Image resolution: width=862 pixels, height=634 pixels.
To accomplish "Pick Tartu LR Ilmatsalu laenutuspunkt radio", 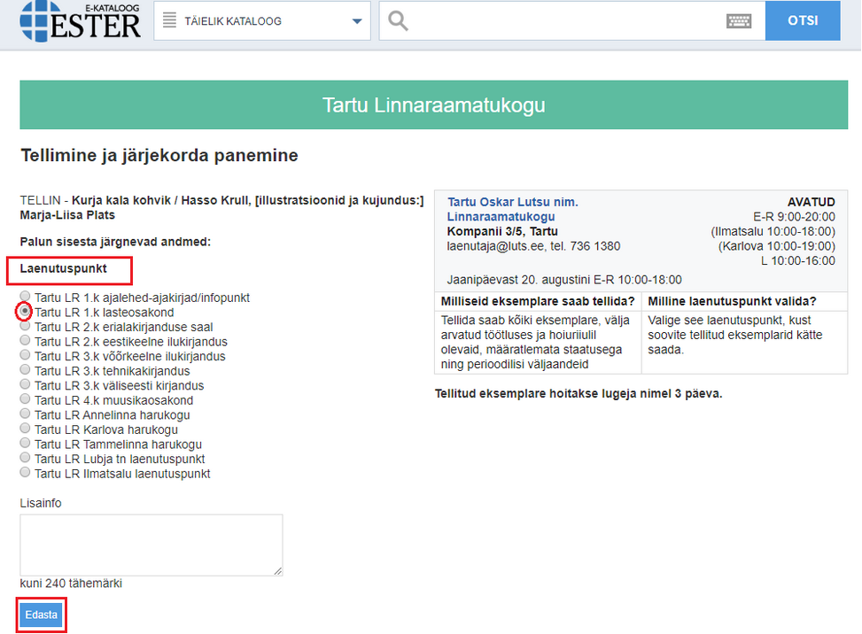I will pyautogui.click(x=25, y=473).
